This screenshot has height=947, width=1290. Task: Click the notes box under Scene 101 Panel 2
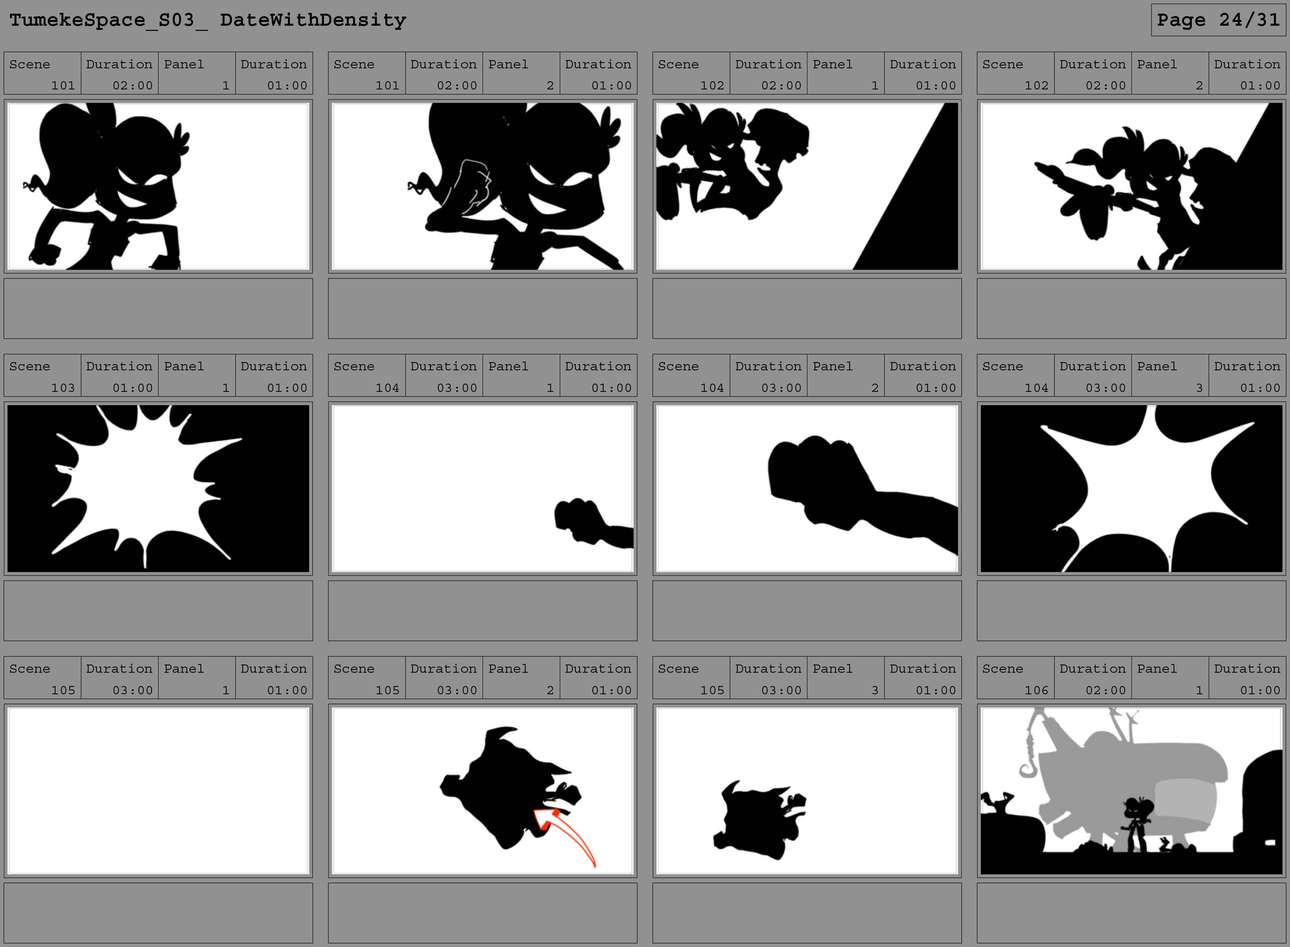click(x=483, y=308)
